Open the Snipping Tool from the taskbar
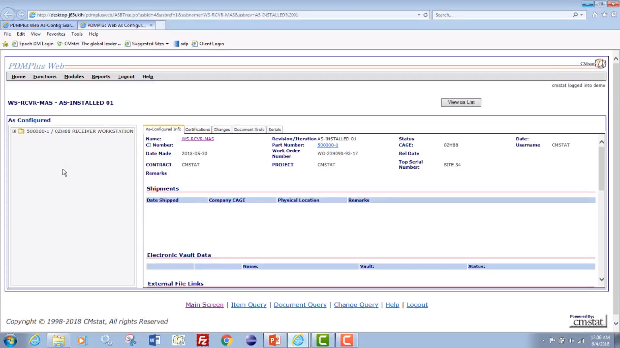Image resolution: width=620 pixels, height=348 pixels. coord(130,340)
